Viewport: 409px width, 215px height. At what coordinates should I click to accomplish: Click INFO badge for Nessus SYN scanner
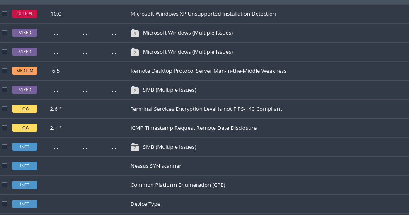pos(25,166)
